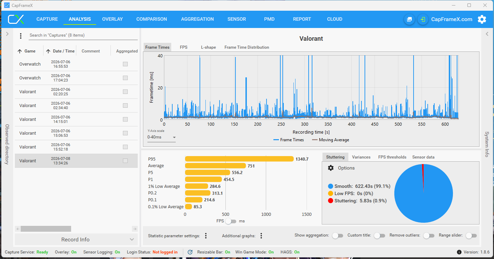Click the "Not logged in" login status text
Screen dimensions: 494x259
(x=165, y=252)
